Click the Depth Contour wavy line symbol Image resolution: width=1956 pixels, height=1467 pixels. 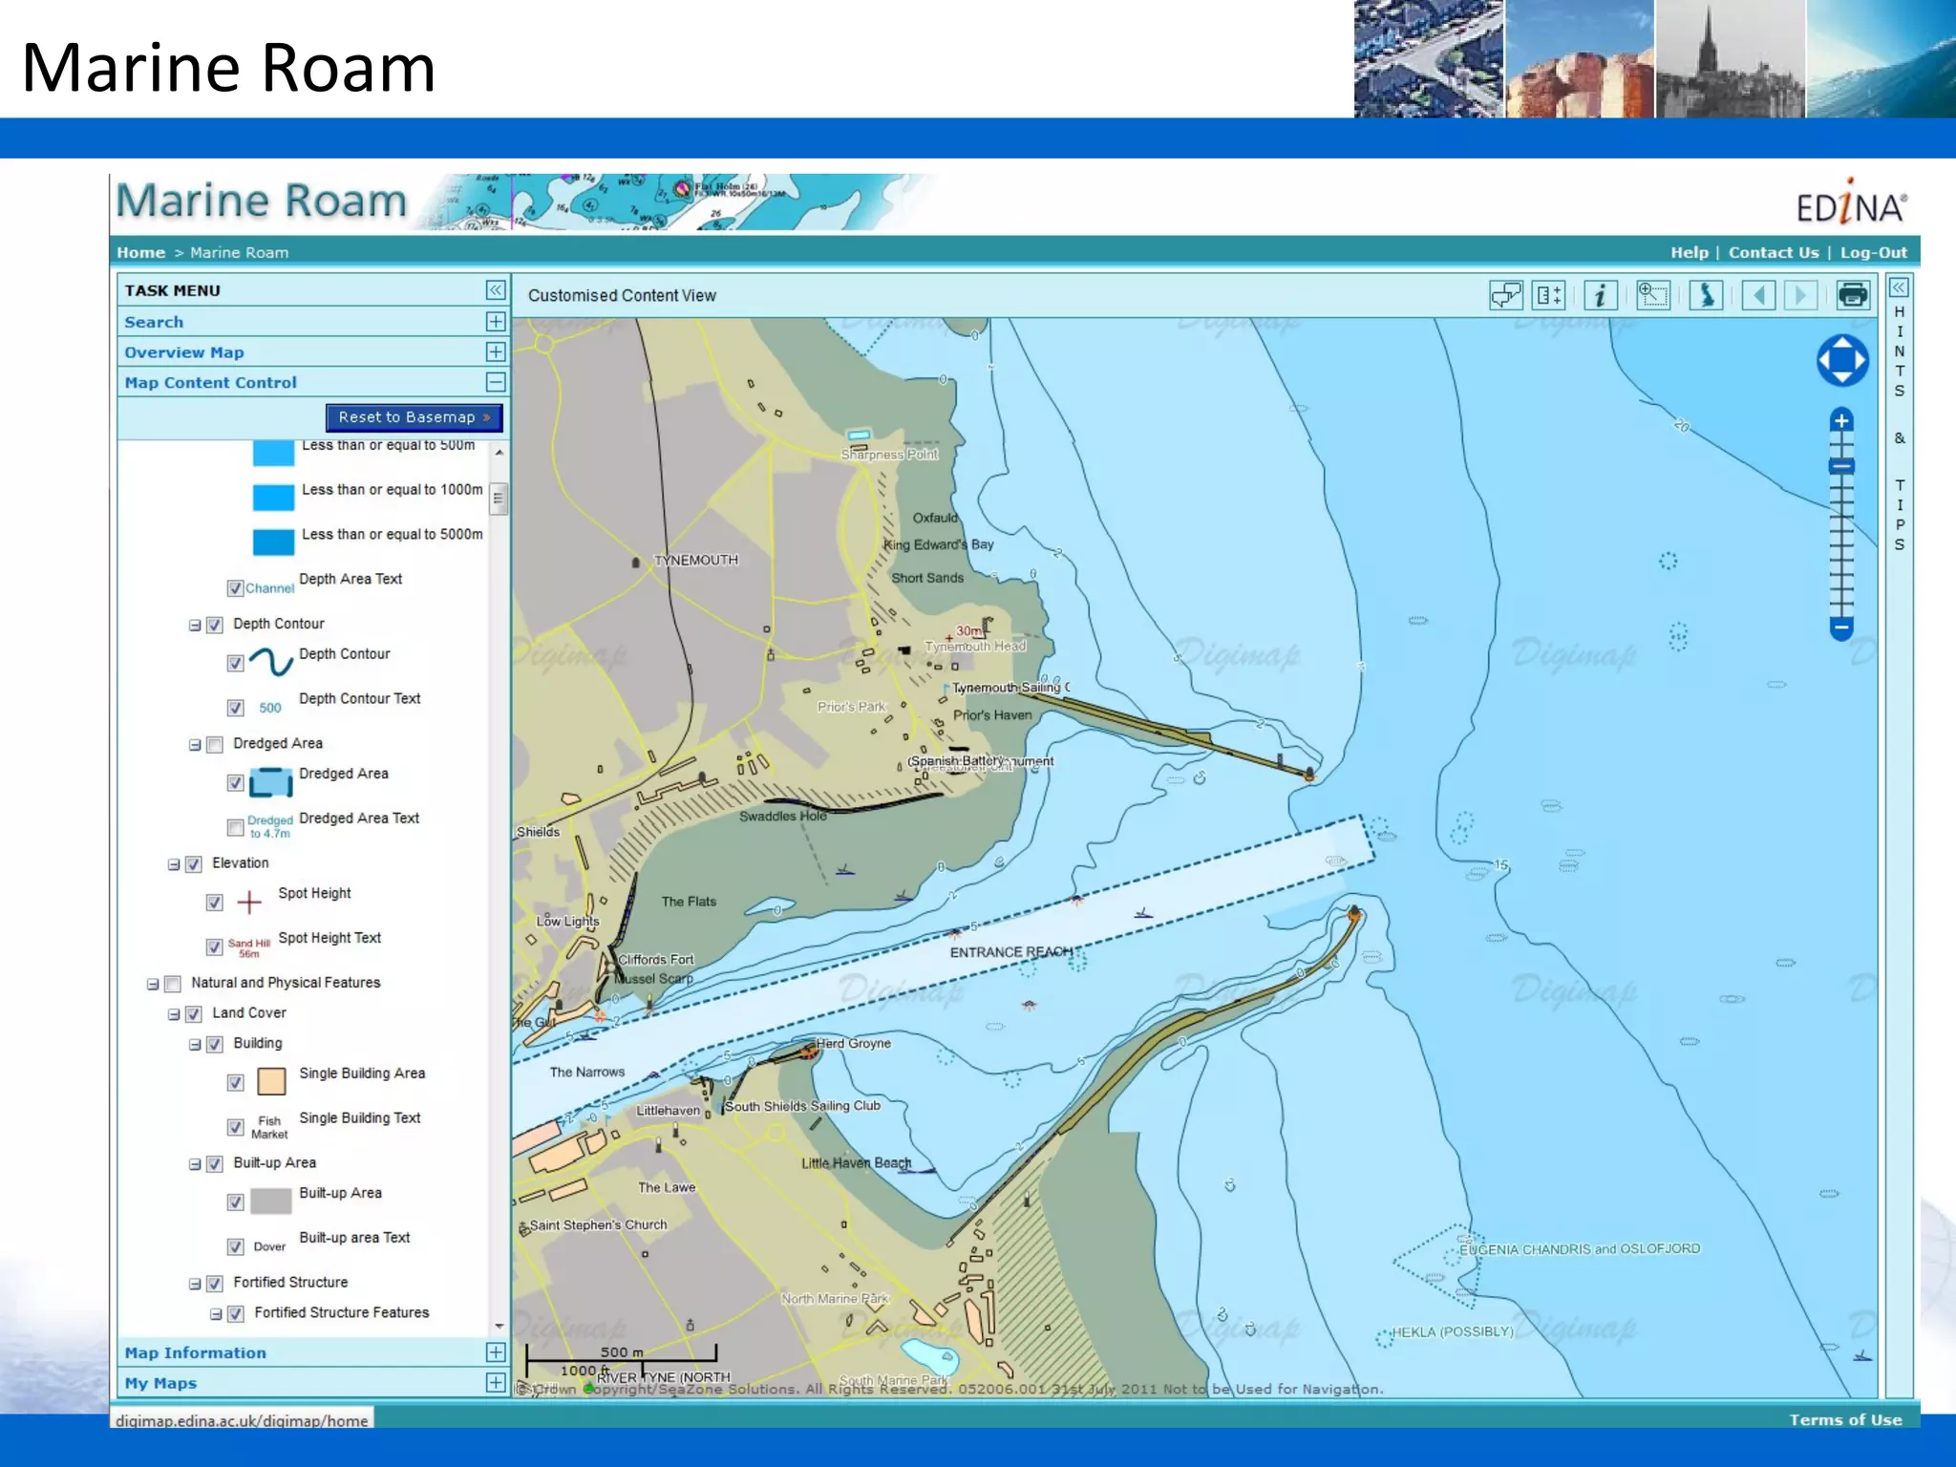click(271, 661)
